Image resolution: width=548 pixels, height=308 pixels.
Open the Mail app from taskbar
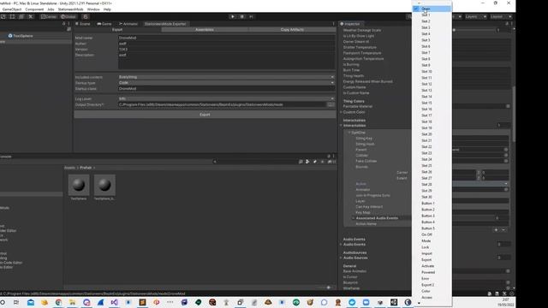pos(31,302)
